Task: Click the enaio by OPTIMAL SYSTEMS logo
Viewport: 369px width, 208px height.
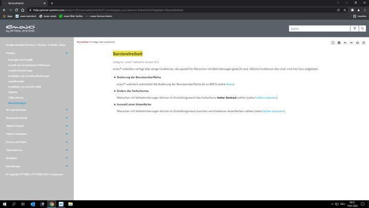Action: pos(20,29)
